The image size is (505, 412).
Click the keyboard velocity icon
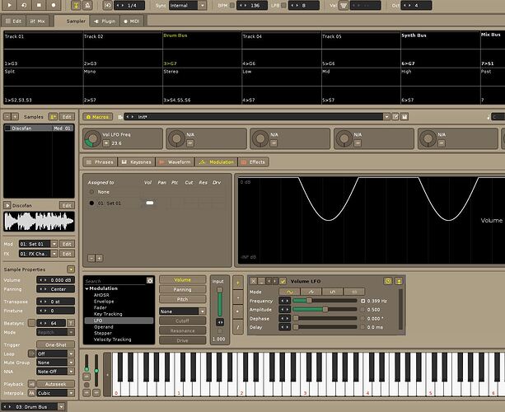coord(344,6)
